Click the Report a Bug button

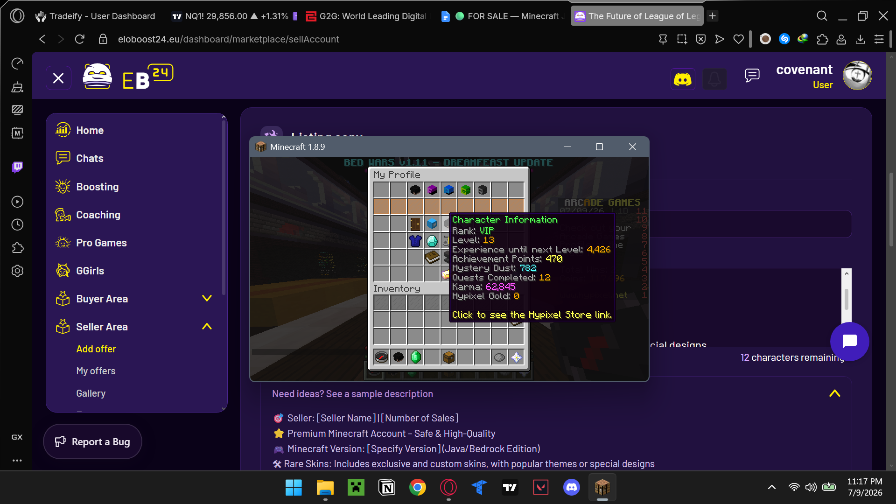coord(92,441)
